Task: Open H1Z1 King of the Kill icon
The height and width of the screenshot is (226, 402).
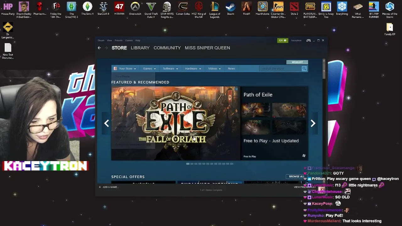Action: click(198, 10)
